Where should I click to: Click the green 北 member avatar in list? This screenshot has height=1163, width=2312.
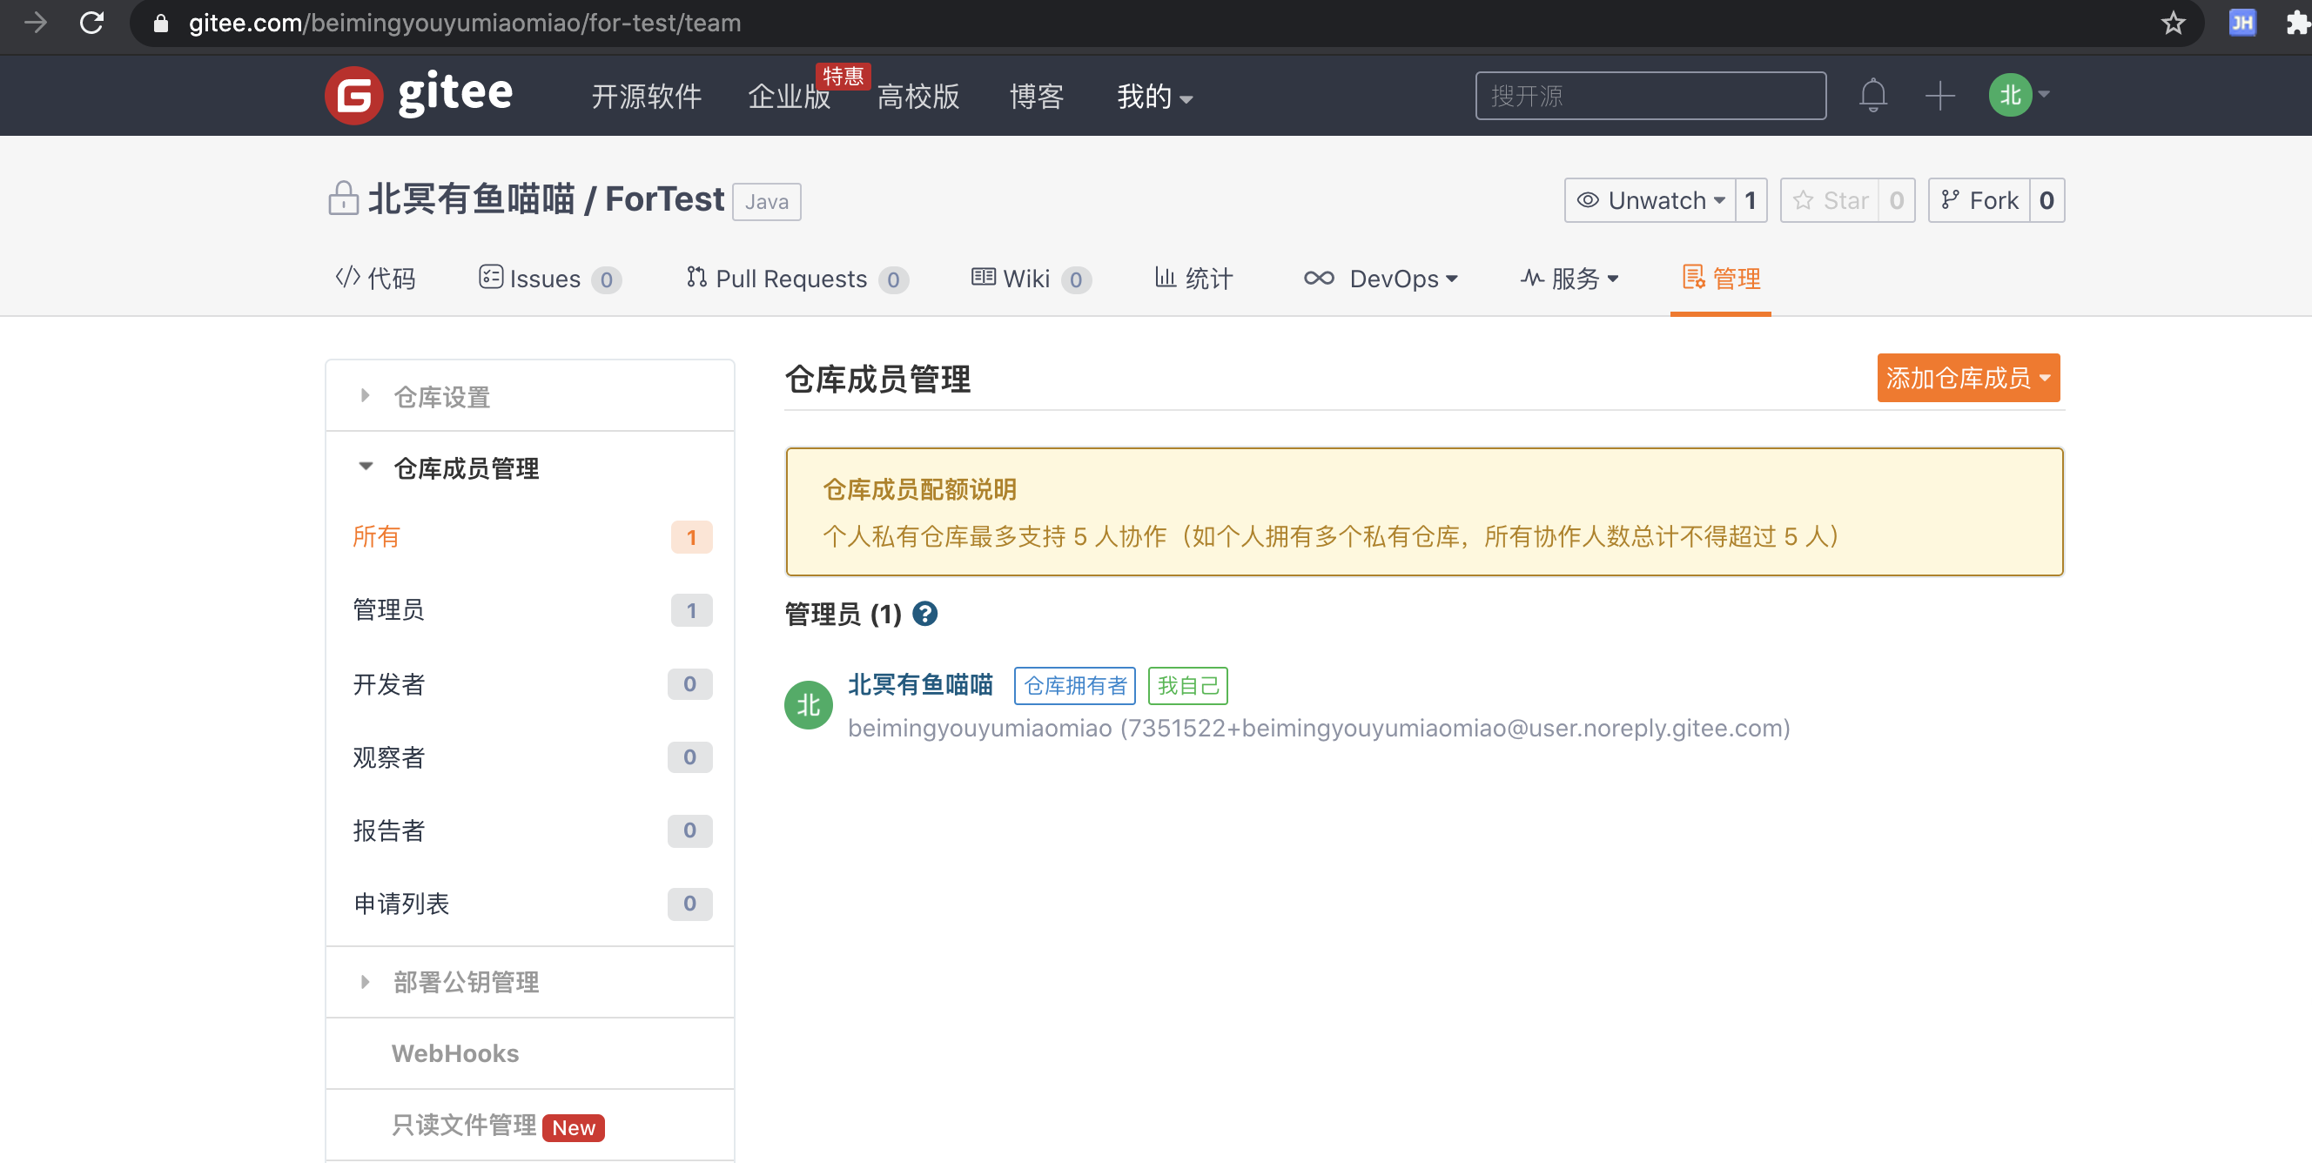[x=808, y=705]
